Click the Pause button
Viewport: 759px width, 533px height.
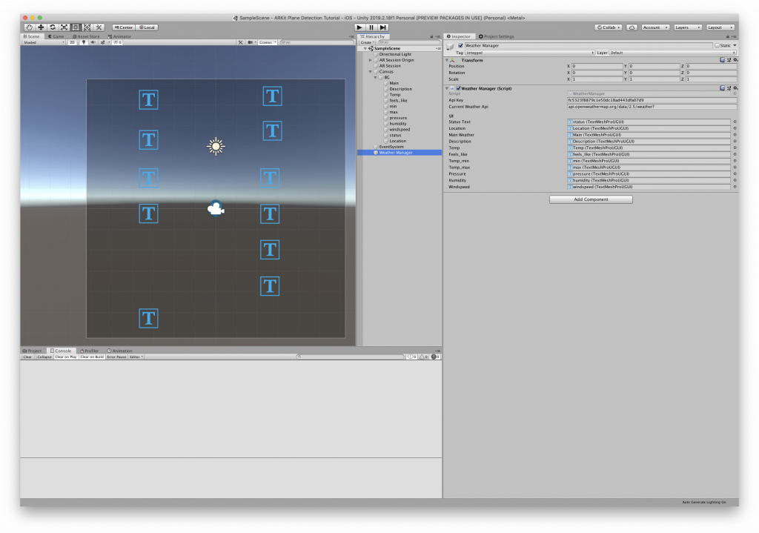(x=371, y=27)
